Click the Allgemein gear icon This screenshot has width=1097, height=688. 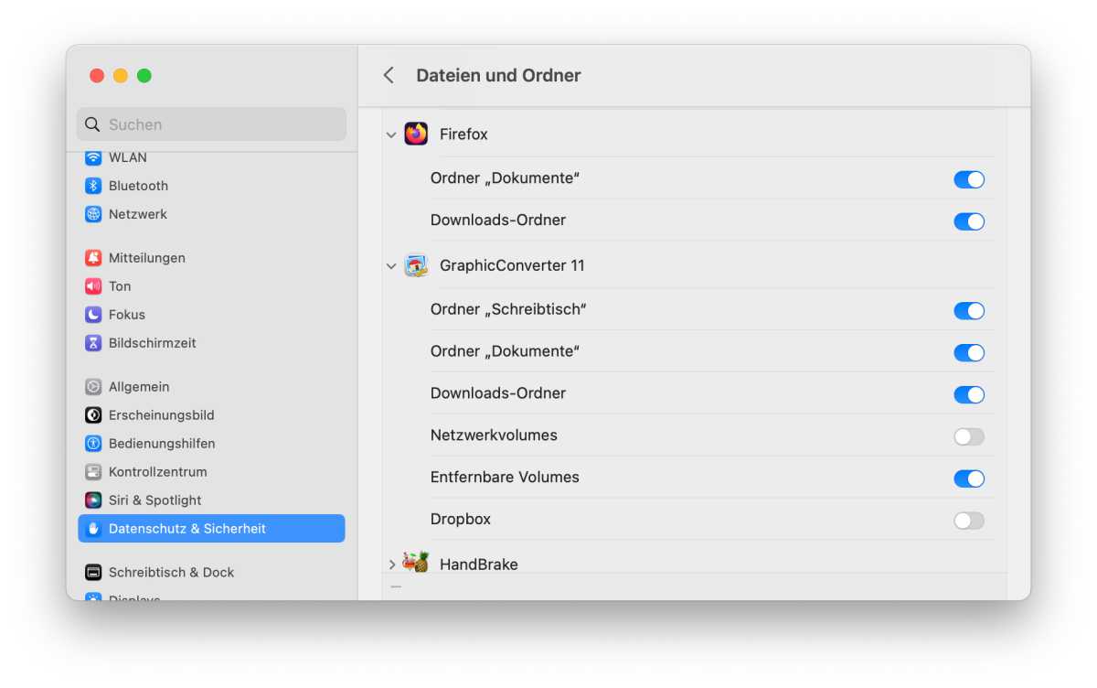[x=93, y=387]
